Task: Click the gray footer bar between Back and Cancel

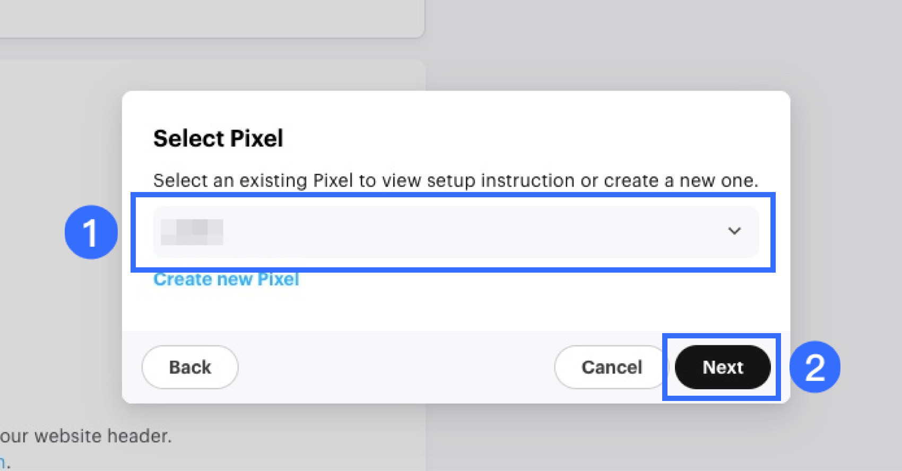Action: (395, 367)
